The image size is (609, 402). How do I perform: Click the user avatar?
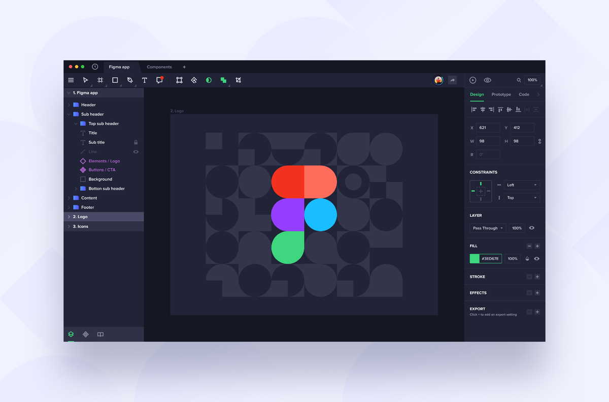(x=438, y=80)
